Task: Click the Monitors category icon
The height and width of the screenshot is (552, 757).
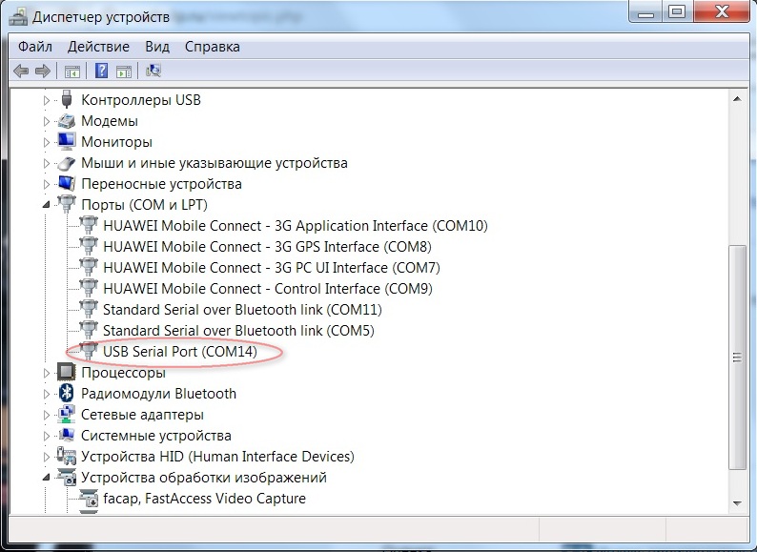Action: pyautogui.click(x=67, y=142)
